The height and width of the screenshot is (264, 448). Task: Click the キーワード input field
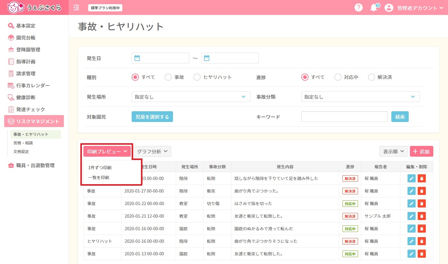click(x=345, y=117)
